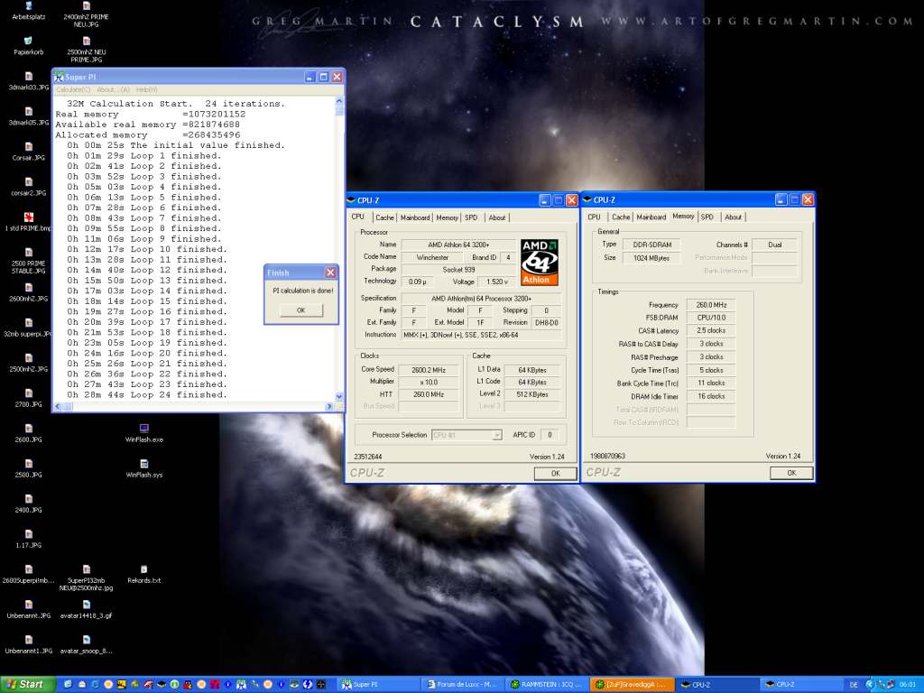
Task: Select the WinFlash.sys desktop icon
Action: coord(143,468)
